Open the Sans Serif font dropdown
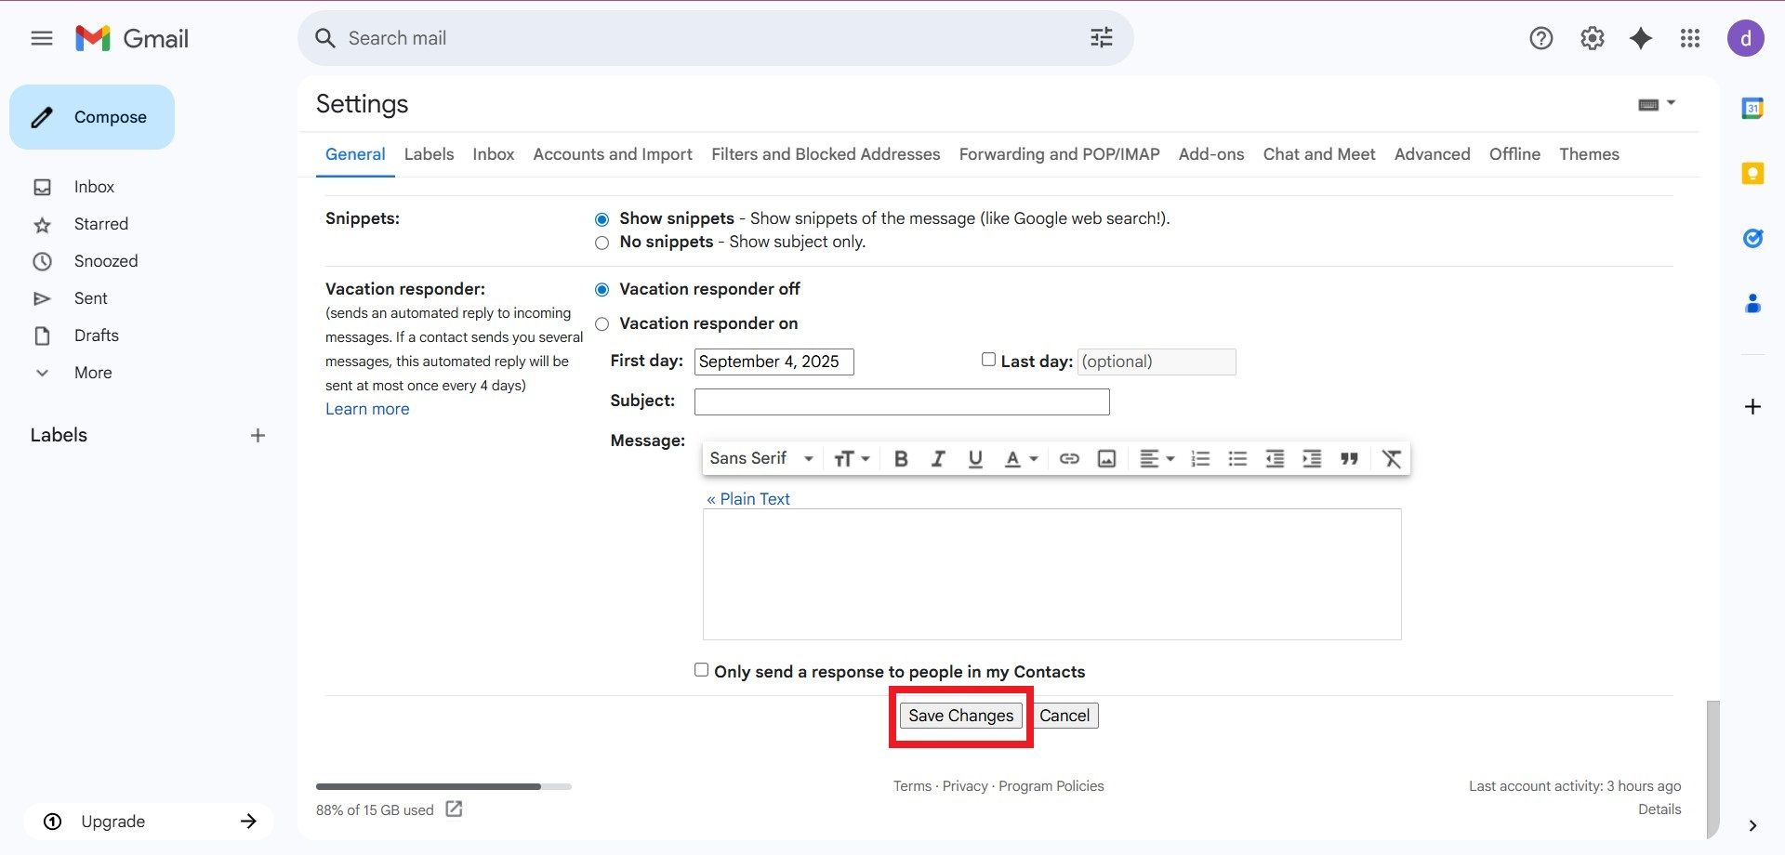This screenshot has height=855, width=1785. coord(760,459)
